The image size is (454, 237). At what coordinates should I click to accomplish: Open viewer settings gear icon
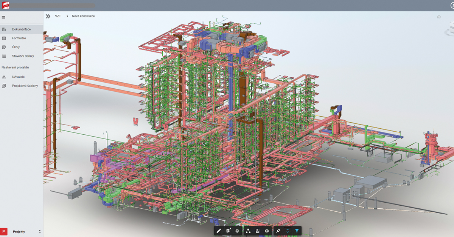267,231
